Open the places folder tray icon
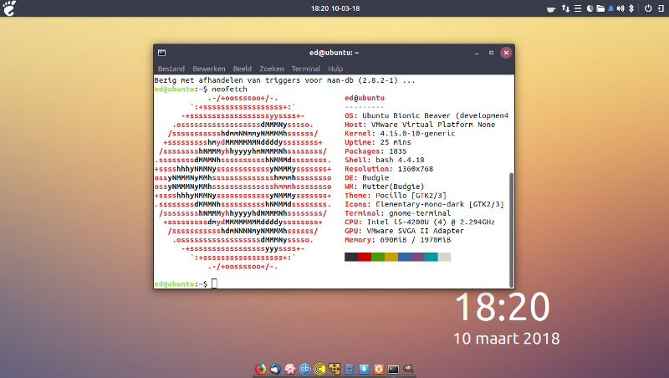This screenshot has height=378, width=669. (600, 8)
